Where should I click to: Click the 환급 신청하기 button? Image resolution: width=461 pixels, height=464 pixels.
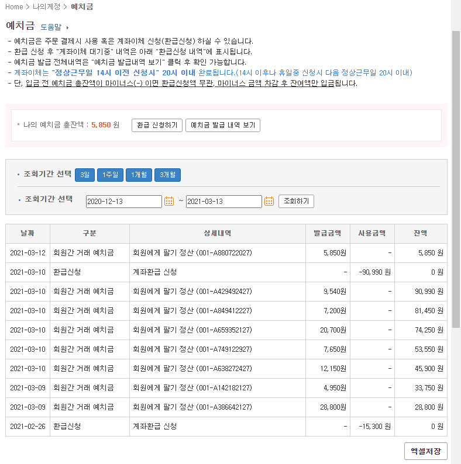point(157,125)
